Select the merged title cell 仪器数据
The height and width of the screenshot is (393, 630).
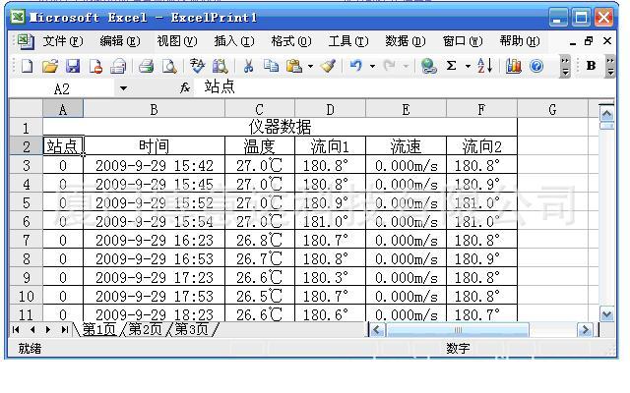pyautogui.click(x=280, y=128)
